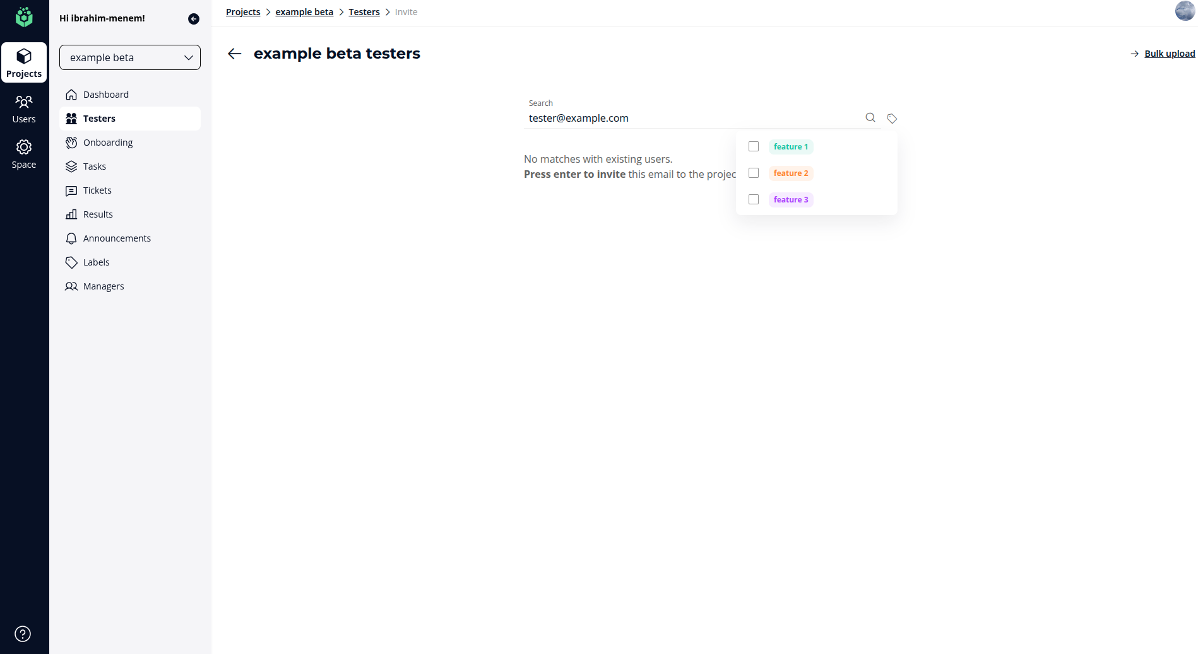The image size is (1198, 654).
Task: Open Announcements menu item
Action: click(130, 238)
